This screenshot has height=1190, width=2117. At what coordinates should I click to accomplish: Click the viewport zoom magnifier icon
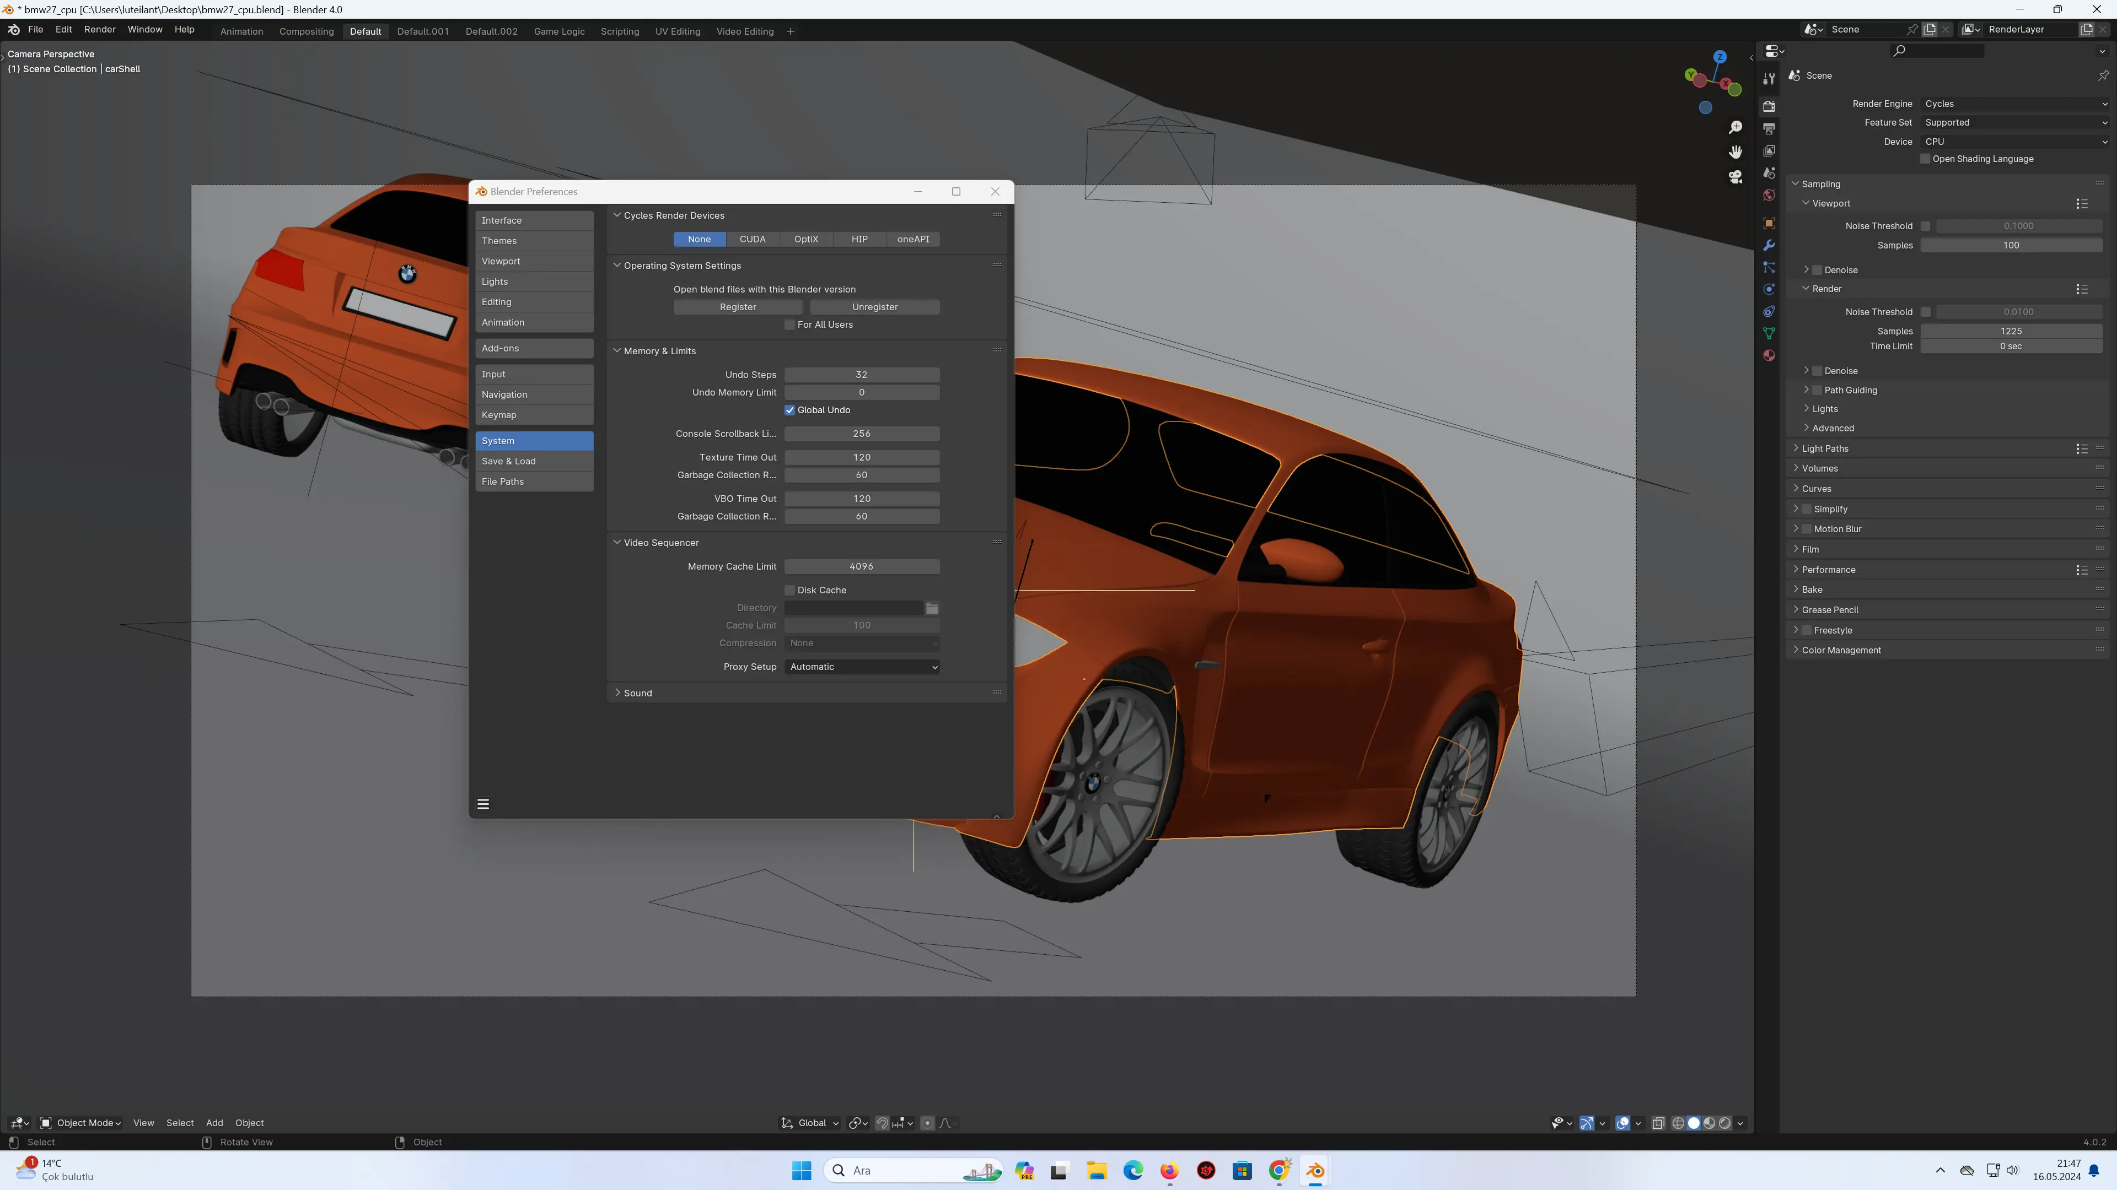pyautogui.click(x=1735, y=127)
